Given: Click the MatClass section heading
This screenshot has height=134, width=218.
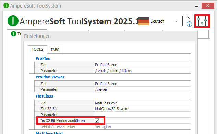Looking at the screenshot, I should (x=44, y=96).
